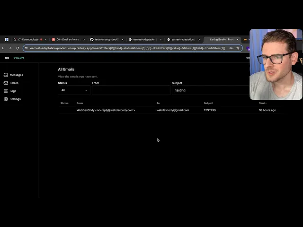This screenshot has height=227, width=303.
Task: Open the Settings gear icon in sidebar
Action: coord(6,99)
